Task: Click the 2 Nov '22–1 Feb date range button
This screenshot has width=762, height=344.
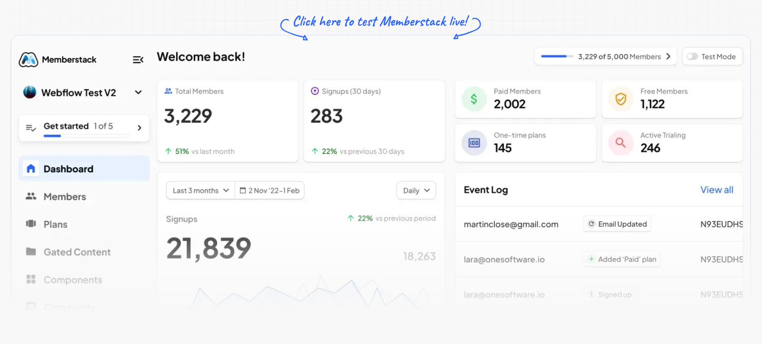Action: coord(270,190)
